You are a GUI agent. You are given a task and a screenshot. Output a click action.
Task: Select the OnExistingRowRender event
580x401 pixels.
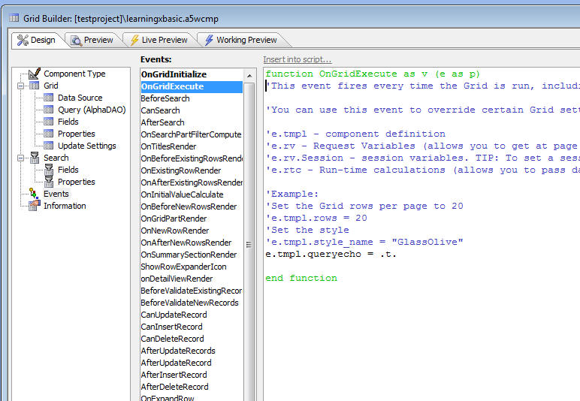click(x=192, y=170)
